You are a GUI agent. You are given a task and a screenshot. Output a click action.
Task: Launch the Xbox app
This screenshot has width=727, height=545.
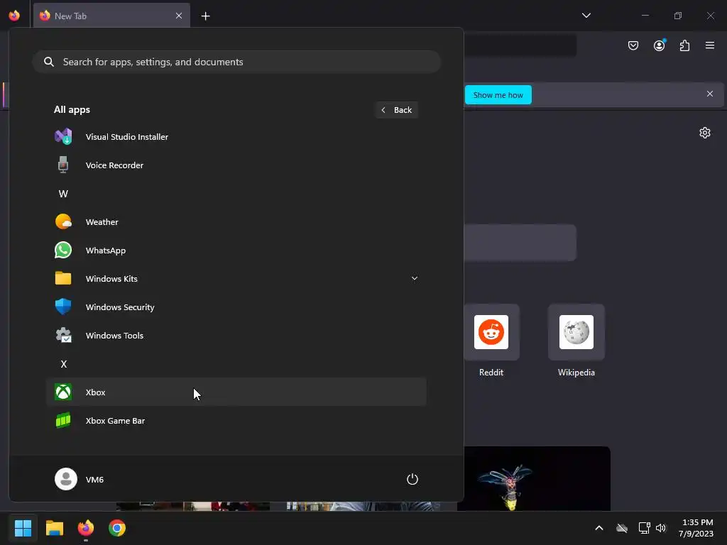click(236, 392)
